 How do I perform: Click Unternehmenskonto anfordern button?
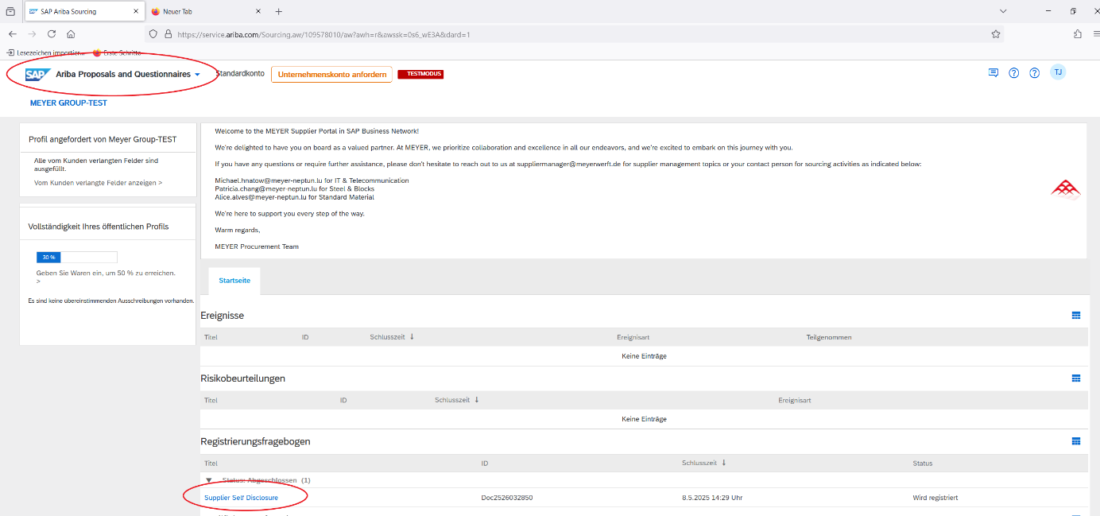[x=331, y=75]
